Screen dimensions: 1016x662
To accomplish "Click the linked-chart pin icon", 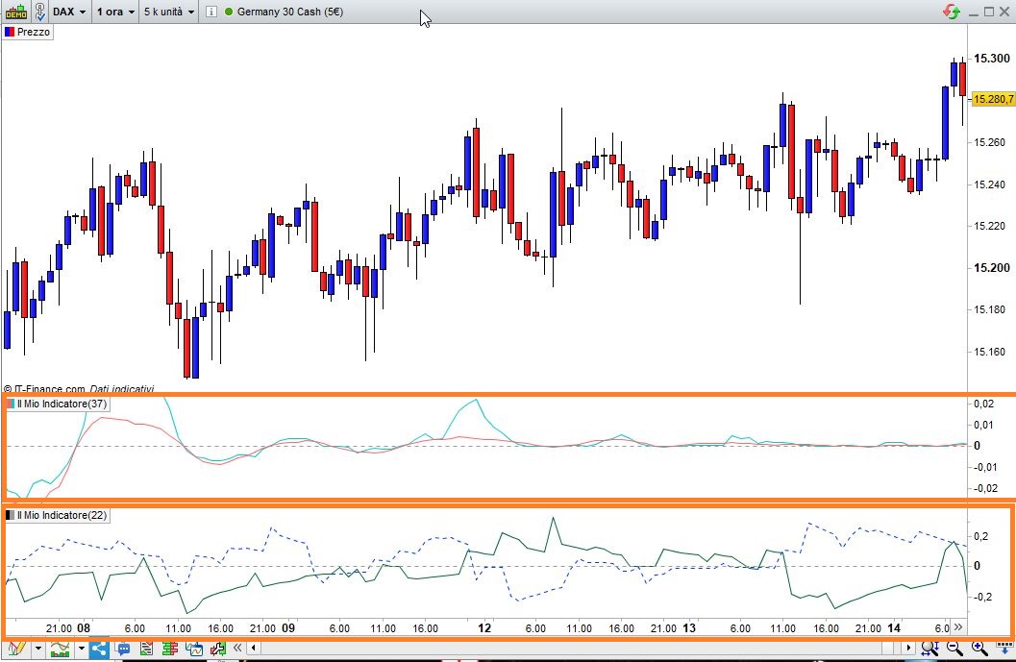I will pos(40,11).
